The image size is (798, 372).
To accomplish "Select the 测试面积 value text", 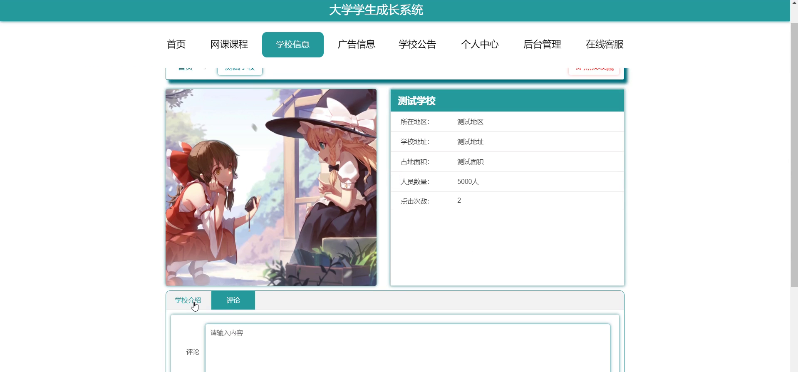I will point(470,162).
